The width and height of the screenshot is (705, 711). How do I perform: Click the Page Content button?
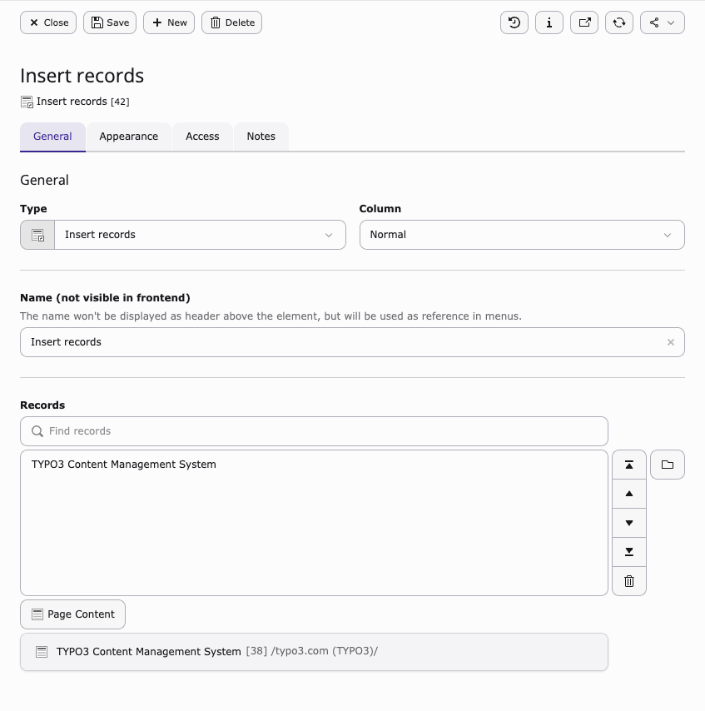(73, 614)
